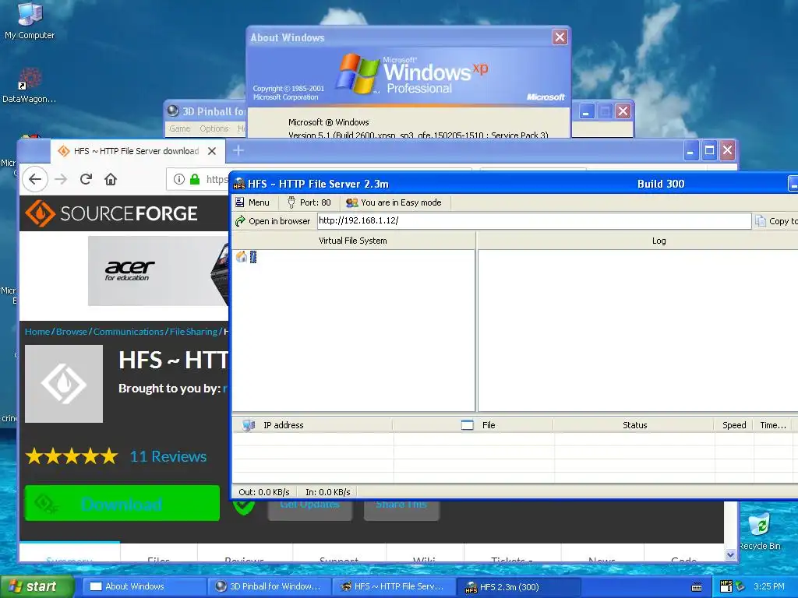Click the green Download button
This screenshot has width=798, height=598.
tap(122, 504)
